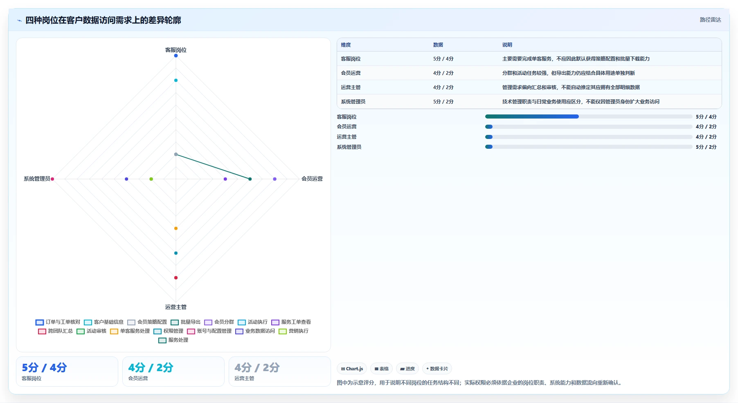Image resolution: width=738 pixels, height=403 pixels.
Task: Toggle the 批量导出 legend entry
Action: (x=185, y=322)
